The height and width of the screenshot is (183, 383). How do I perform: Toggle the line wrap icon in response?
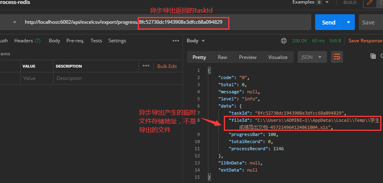click(337, 57)
